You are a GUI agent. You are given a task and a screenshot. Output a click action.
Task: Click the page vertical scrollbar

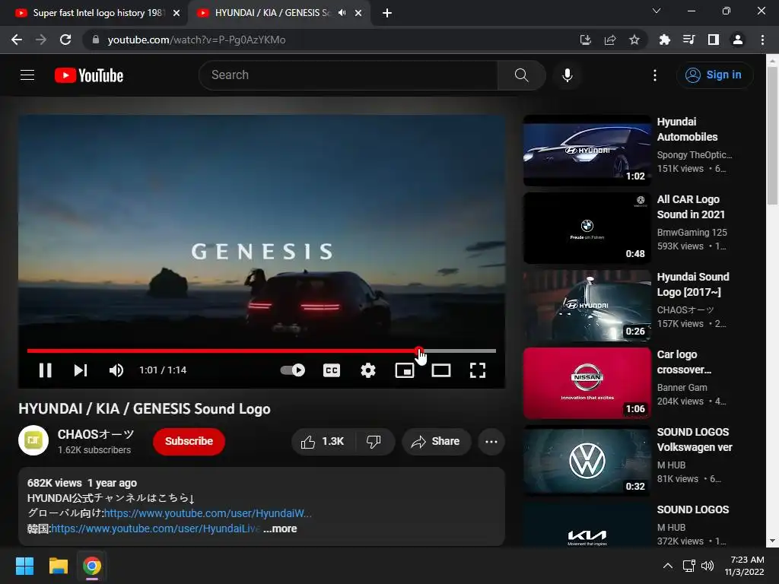point(772,136)
